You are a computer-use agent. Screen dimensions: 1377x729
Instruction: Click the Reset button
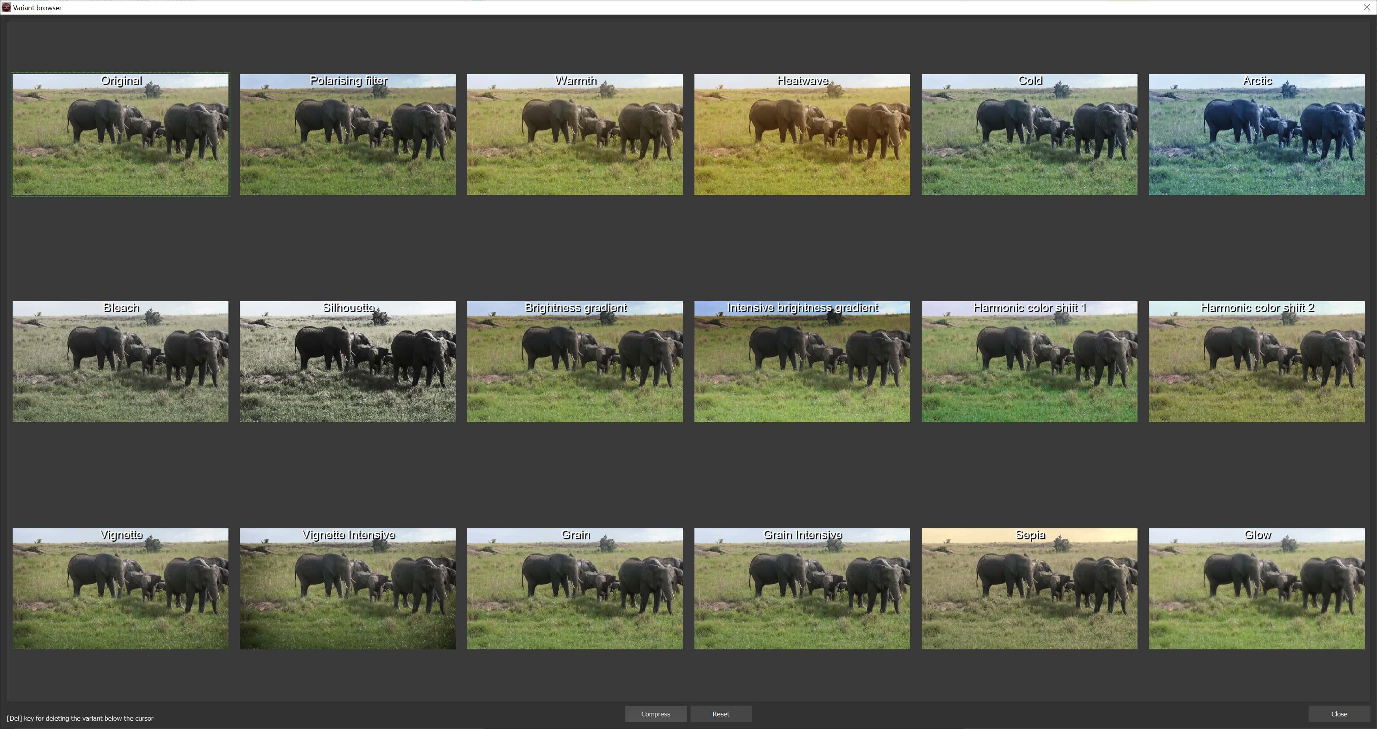point(720,714)
